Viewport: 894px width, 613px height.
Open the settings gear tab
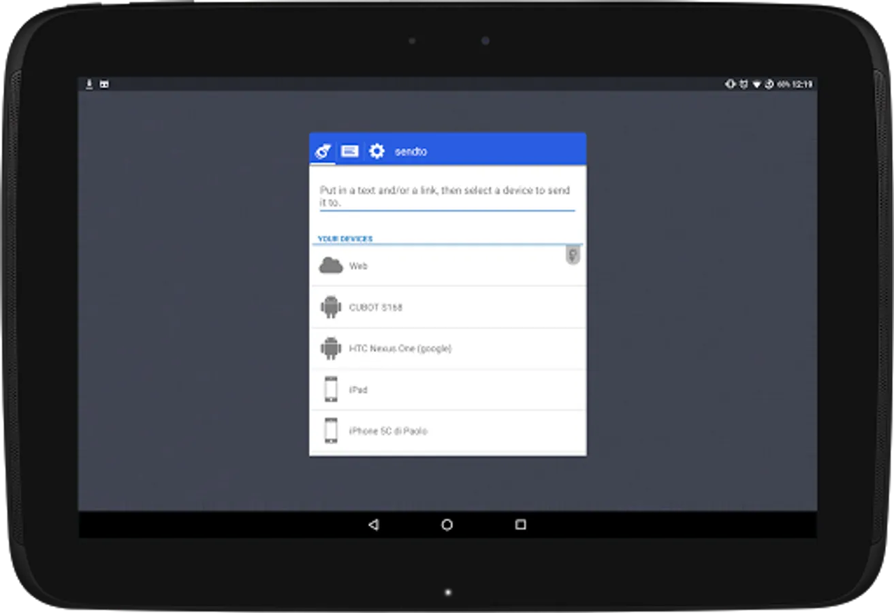[x=377, y=151]
